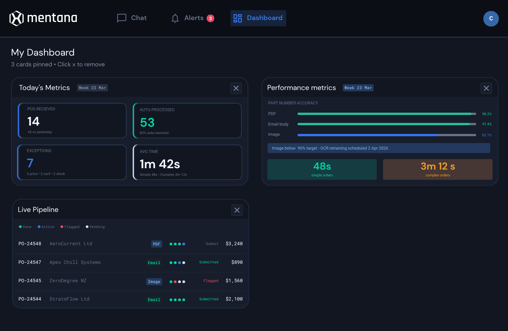The height and width of the screenshot is (331, 508).
Task: Click Flagged status on ZeroDegree NZ row
Action: pos(211,281)
